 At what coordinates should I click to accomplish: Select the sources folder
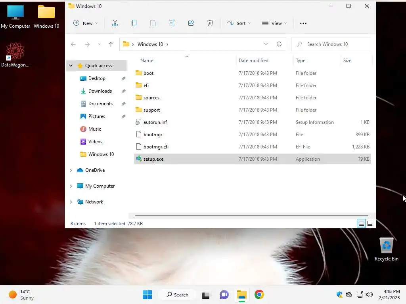click(253, 98)
